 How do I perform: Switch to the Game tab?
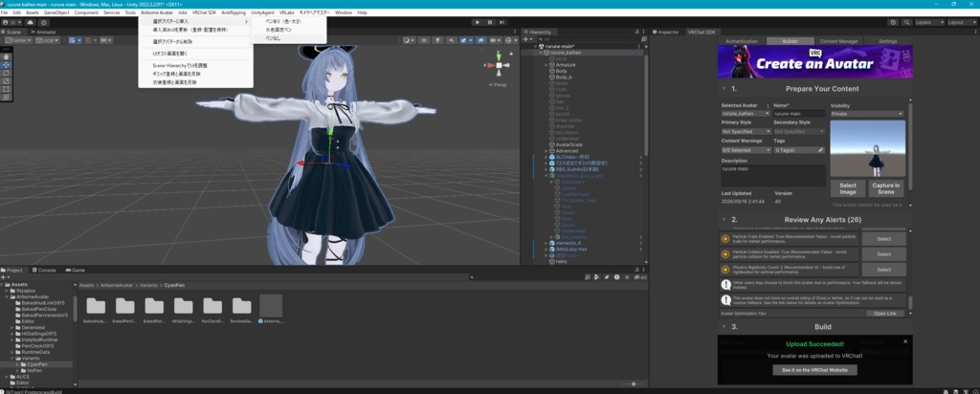[76, 271]
